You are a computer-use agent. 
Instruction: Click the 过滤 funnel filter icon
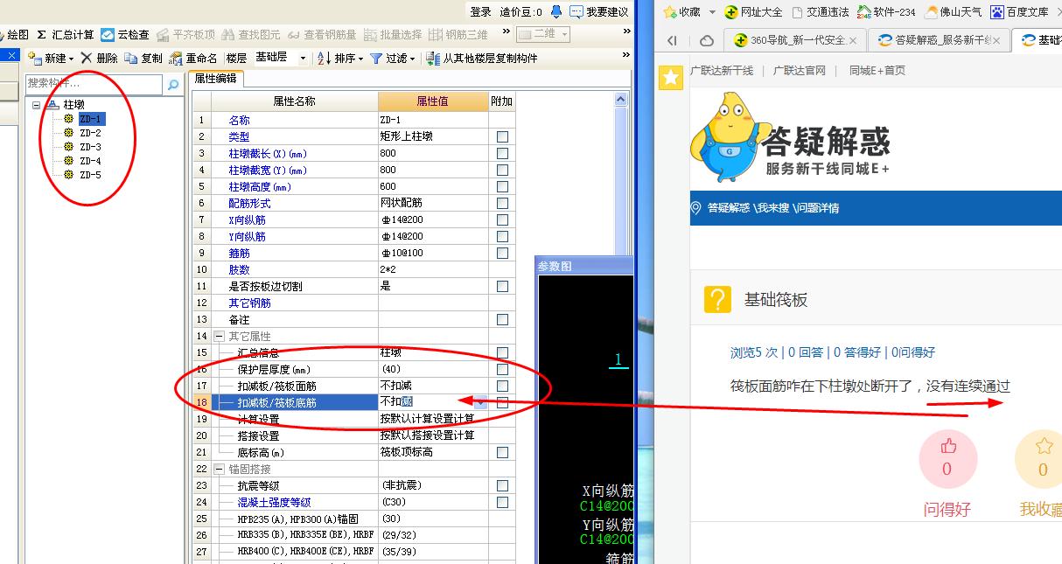pyautogui.click(x=376, y=58)
